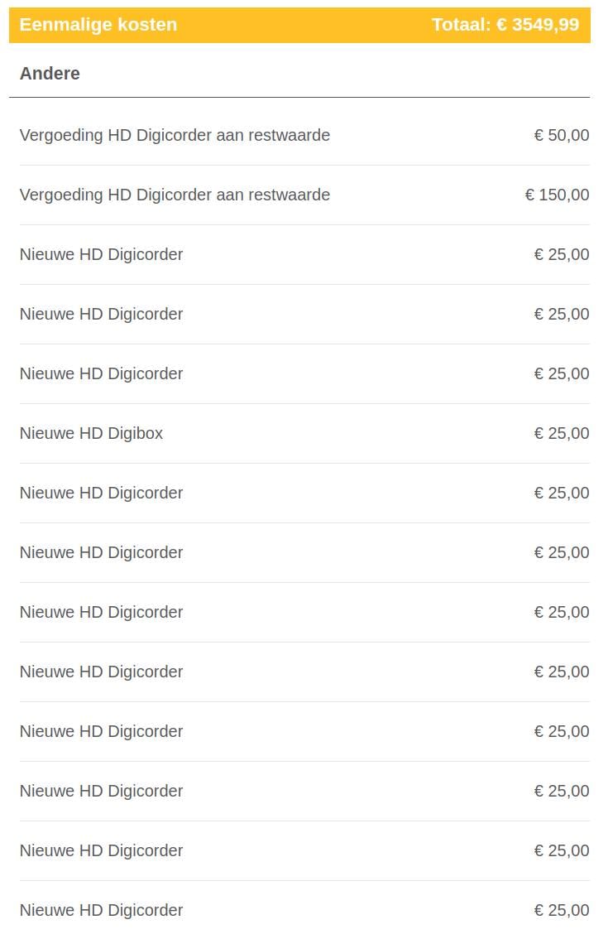Click the "Totaal: € 3549,99" amount
The image size is (608, 939).
pos(505,25)
